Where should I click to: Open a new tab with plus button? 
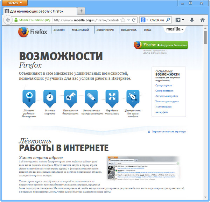(x=81, y=11)
